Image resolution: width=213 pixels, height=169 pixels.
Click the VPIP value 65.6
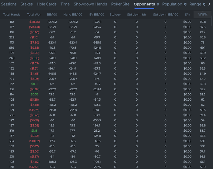[203, 68]
